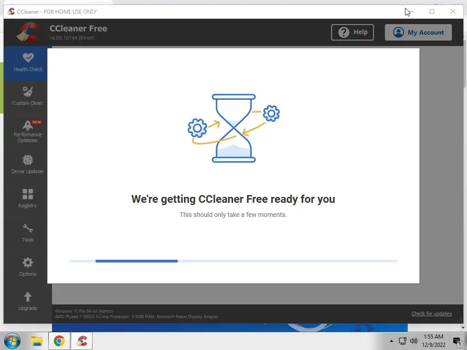Click the 'CCleaner Free' title text
The width and height of the screenshot is (467, 350).
[x=78, y=28]
